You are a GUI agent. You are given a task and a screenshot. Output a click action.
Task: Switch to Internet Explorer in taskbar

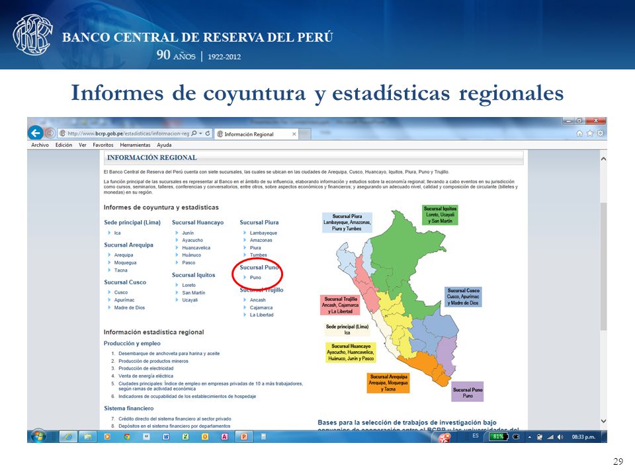(68, 436)
